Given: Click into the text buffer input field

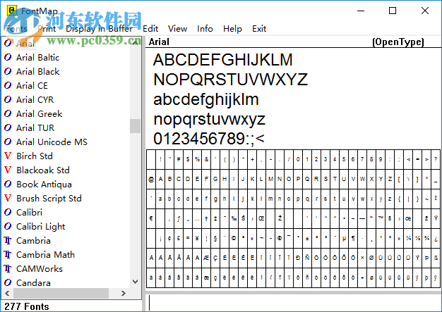Looking at the screenshot, I should click(294, 302).
